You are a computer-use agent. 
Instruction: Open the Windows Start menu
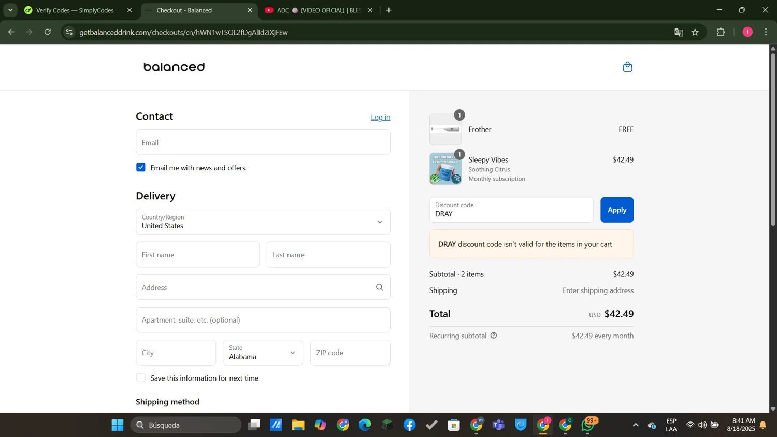point(118,425)
